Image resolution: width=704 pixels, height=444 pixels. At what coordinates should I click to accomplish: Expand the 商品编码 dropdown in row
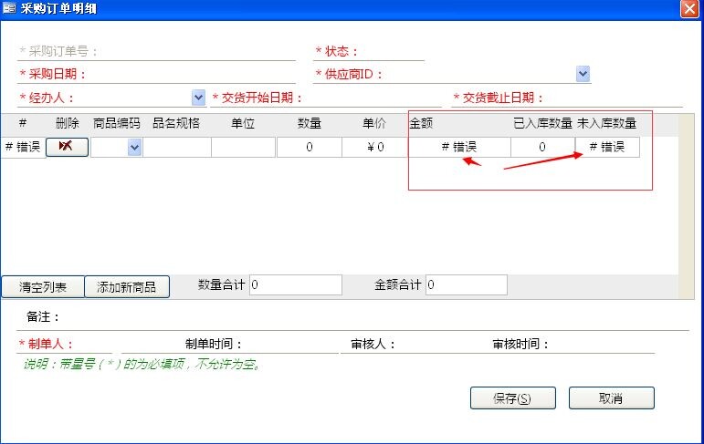pos(134,147)
